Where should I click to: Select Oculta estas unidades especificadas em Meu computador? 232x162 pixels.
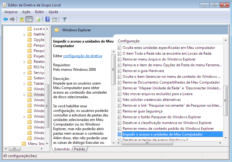[169, 48]
